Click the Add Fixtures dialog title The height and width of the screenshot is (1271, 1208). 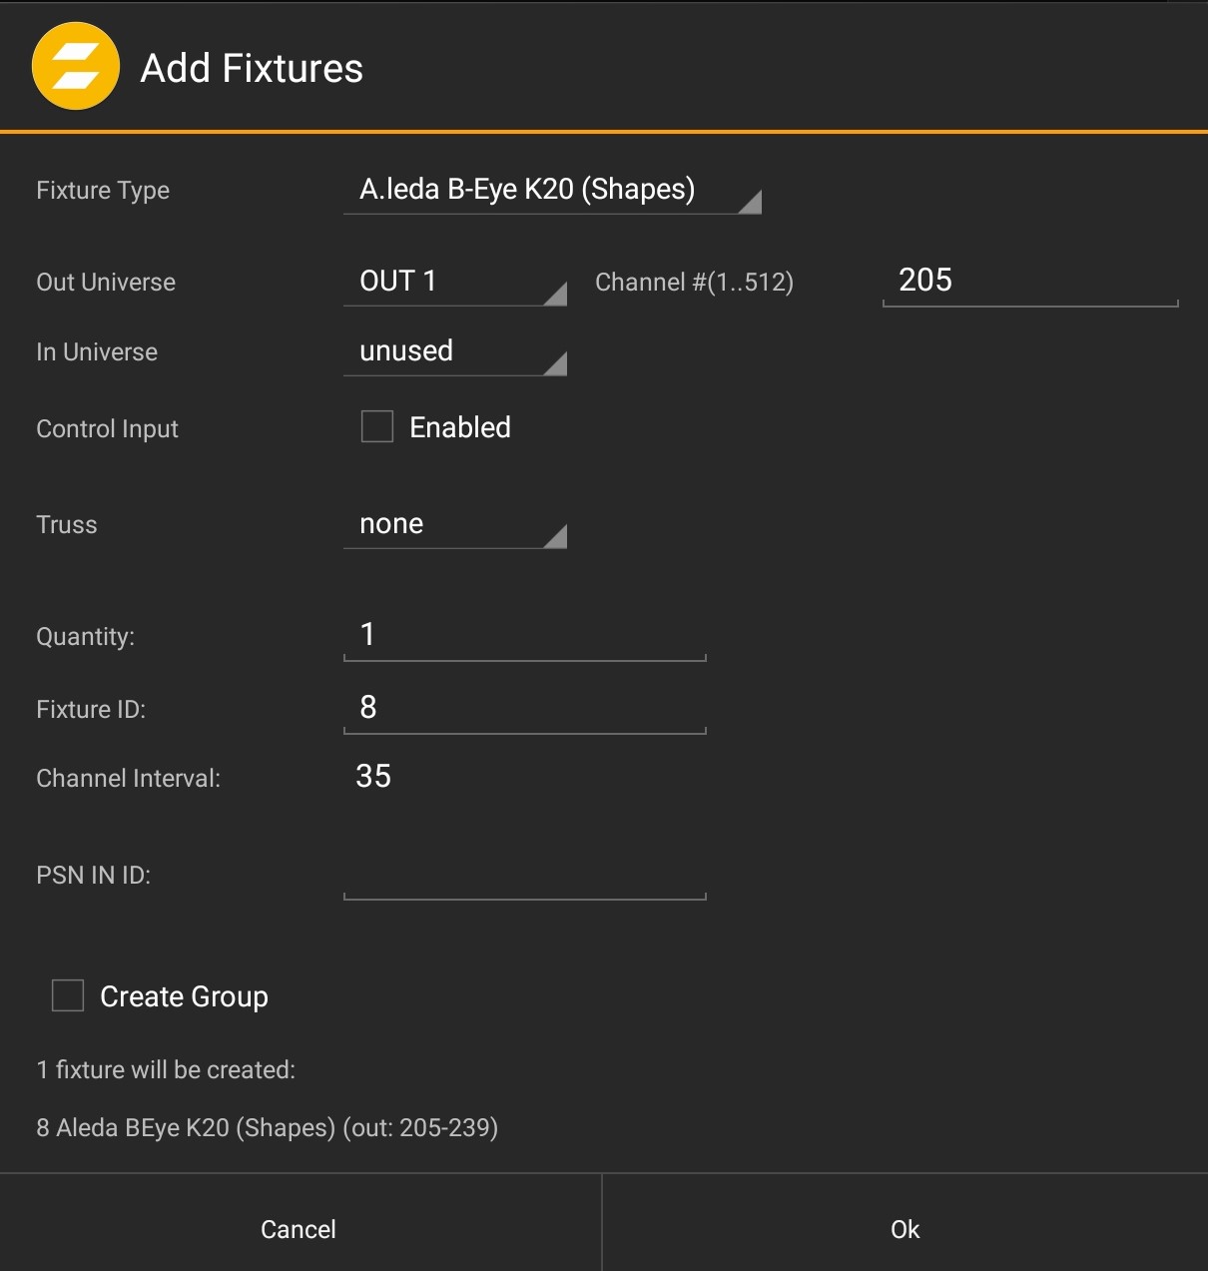tap(252, 68)
